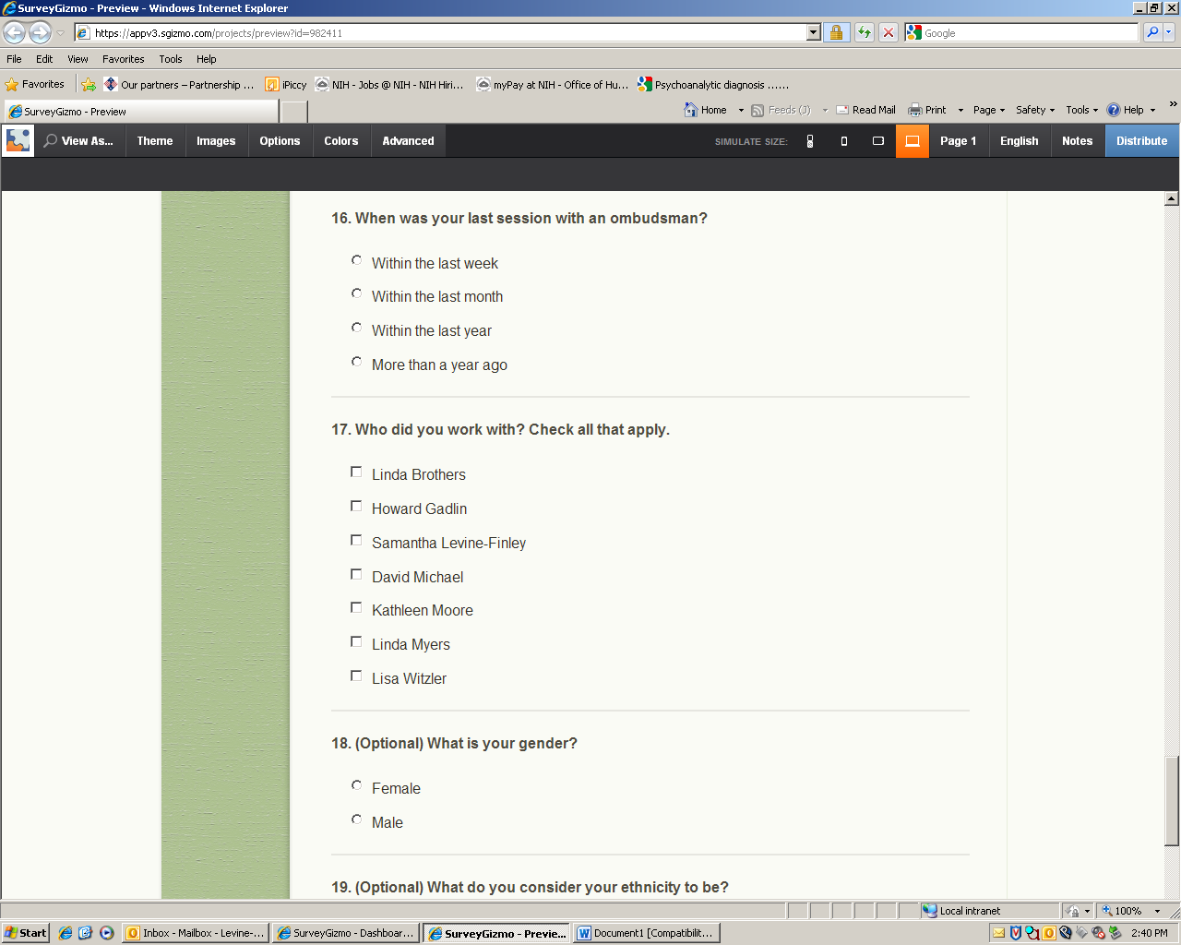This screenshot has width=1181, height=945.
Task: Check the Linda Brothers checkbox
Action: click(x=356, y=472)
